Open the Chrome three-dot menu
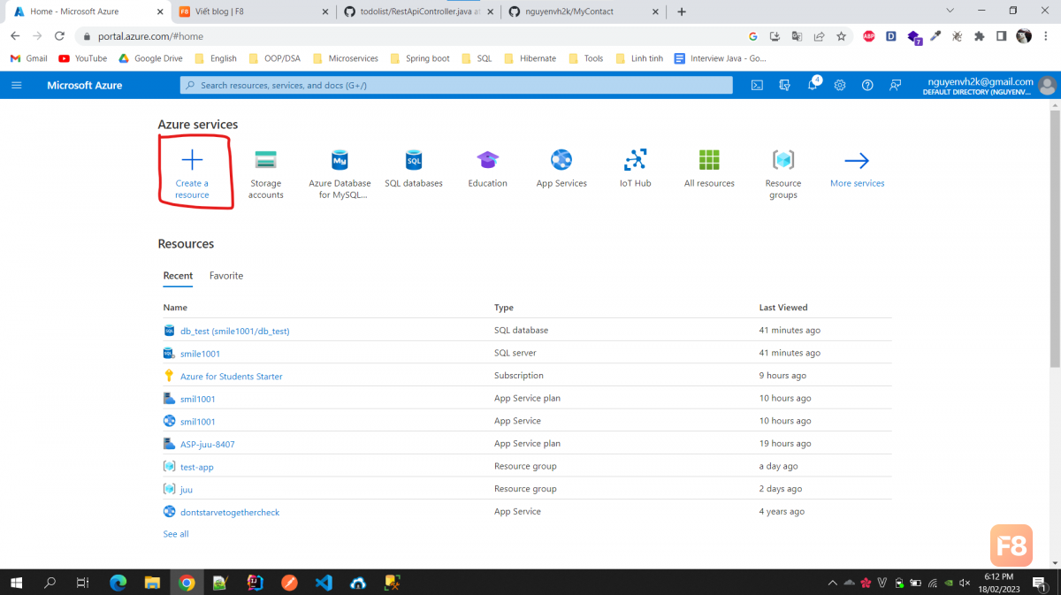The height and width of the screenshot is (595, 1061). [1046, 36]
